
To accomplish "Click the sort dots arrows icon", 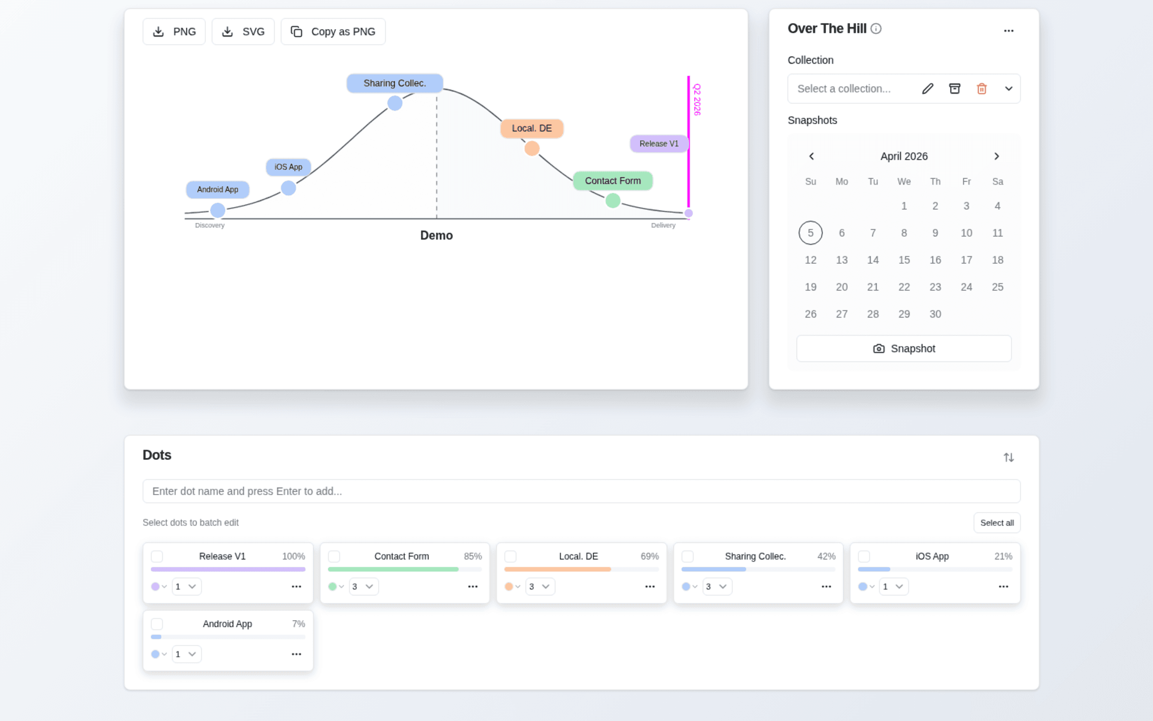I will point(1008,457).
